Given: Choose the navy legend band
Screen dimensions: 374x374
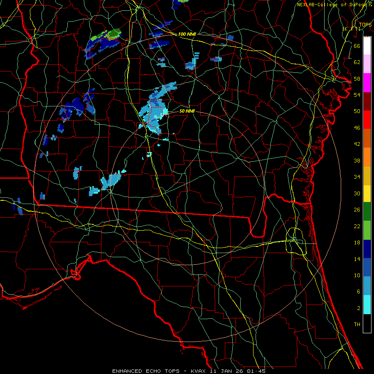Looking at the screenshot, I should pos(367,249).
